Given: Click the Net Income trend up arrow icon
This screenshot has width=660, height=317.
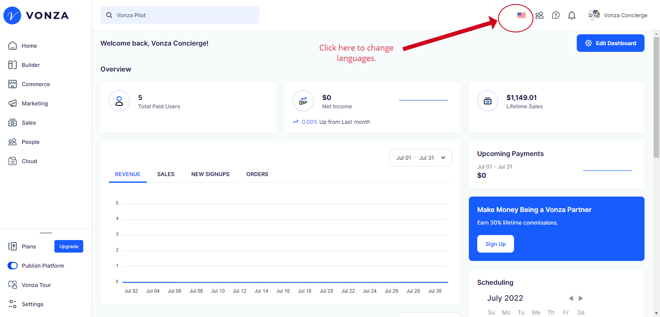Looking at the screenshot, I should [296, 122].
